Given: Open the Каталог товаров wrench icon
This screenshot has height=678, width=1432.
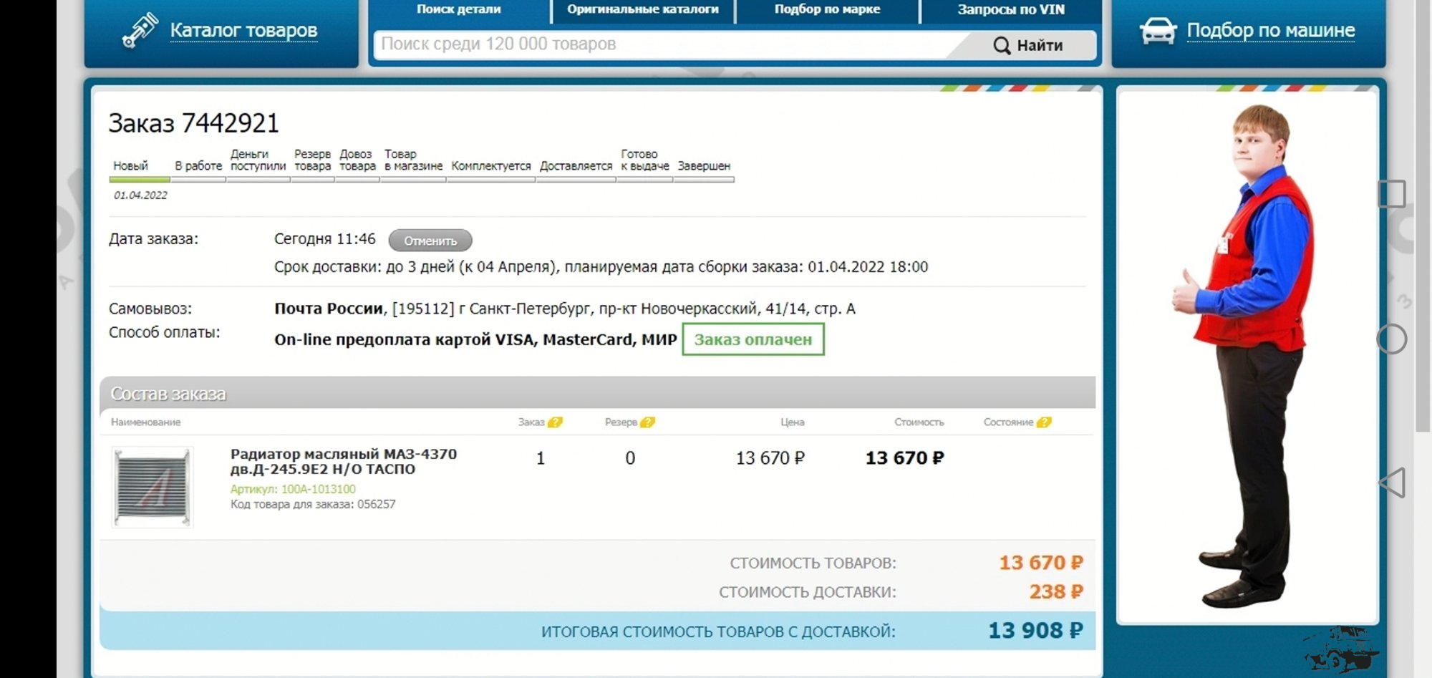Looking at the screenshot, I should (x=140, y=30).
